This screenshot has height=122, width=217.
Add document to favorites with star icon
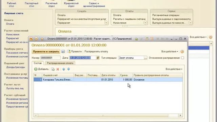point(42,39)
